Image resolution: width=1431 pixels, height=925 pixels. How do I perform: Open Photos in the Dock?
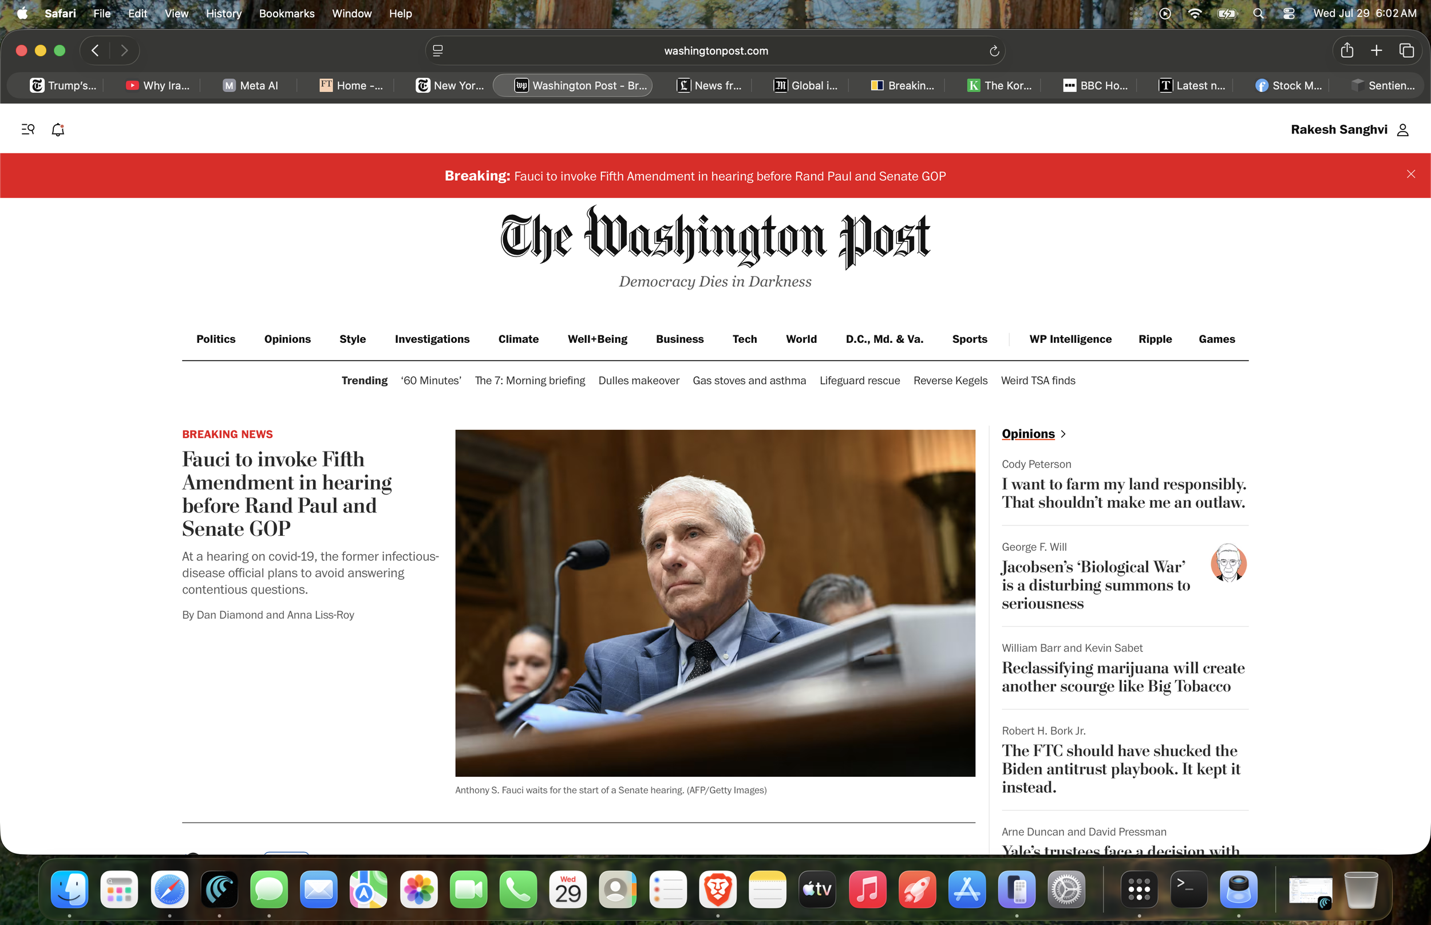point(418,889)
